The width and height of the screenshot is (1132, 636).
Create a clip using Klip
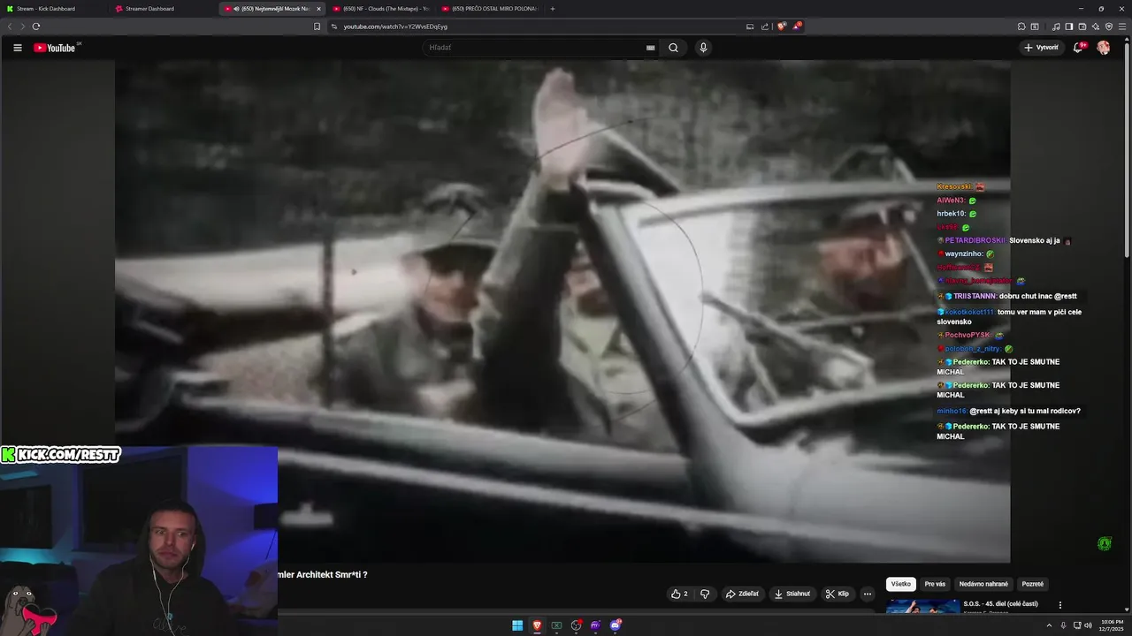(x=837, y=594)
